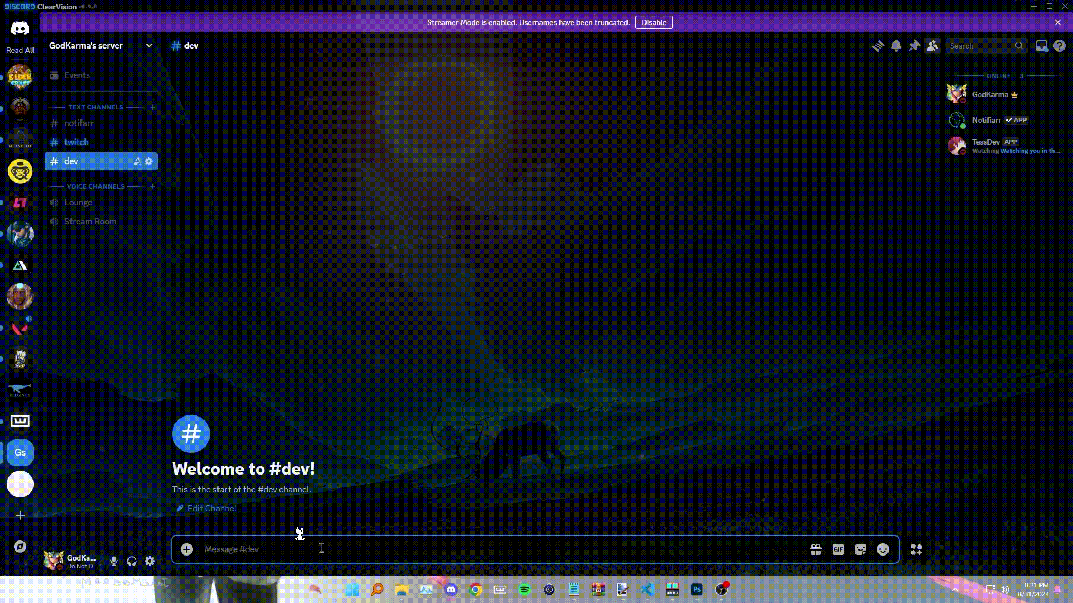Screen dimensions: 1073x603
Task: Click the Edit Channel link
Action: click(x=211, y=509)
